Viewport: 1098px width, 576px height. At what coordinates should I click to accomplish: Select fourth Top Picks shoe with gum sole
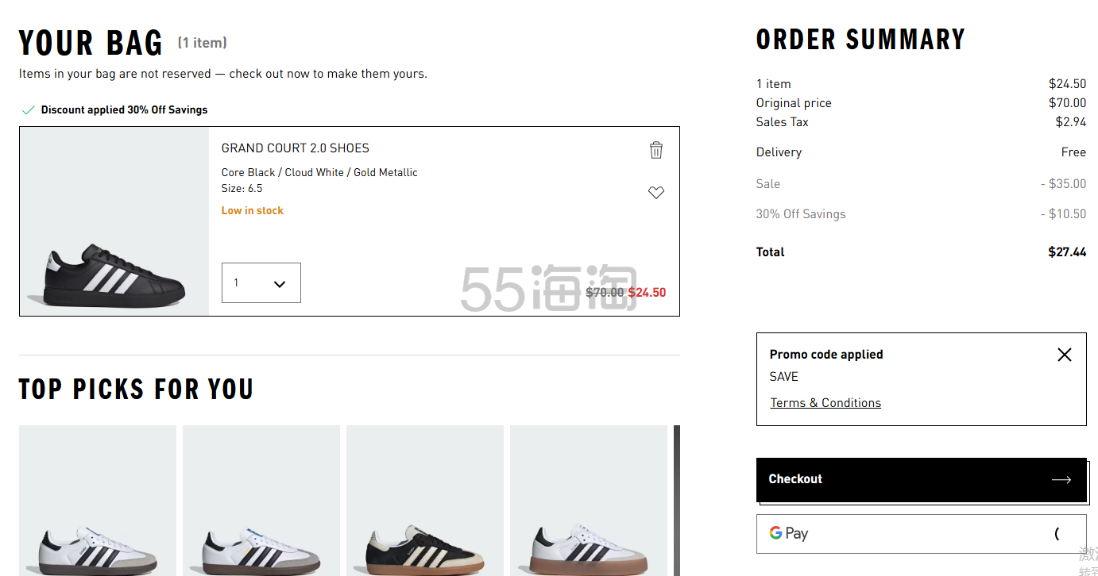pos(589,501)
